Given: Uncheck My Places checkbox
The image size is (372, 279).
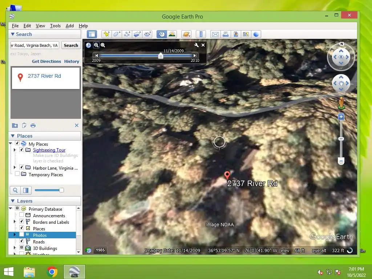Looking at the screenshot, I should click(x=17, y=143).
